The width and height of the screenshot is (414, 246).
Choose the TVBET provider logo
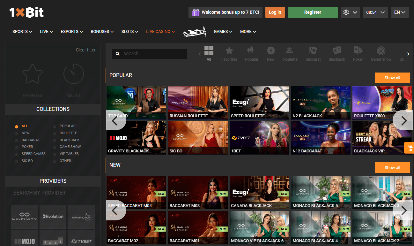[x=81, y=241]
